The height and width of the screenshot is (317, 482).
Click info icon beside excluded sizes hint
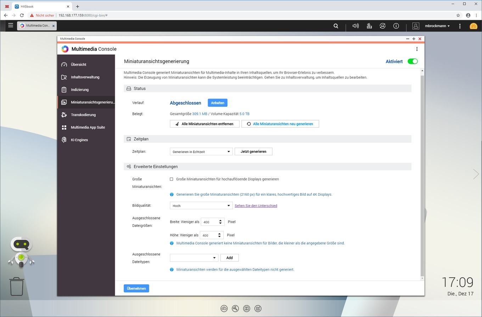coord(172,243)
